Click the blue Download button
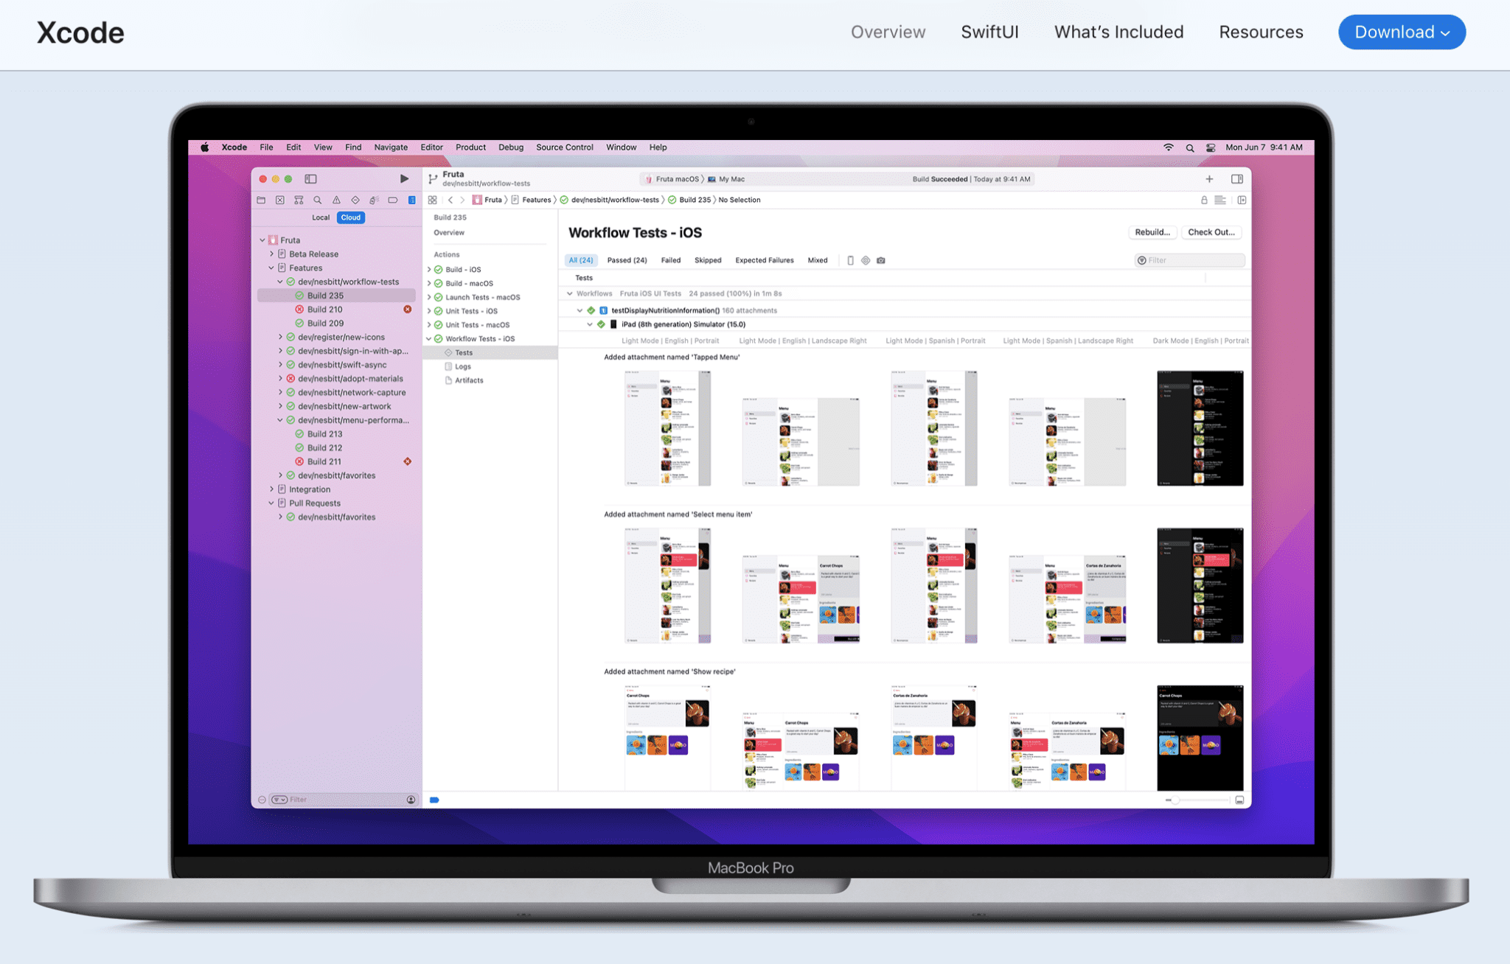Viewport: 1510px width, 964px height. pos(1401,32)
